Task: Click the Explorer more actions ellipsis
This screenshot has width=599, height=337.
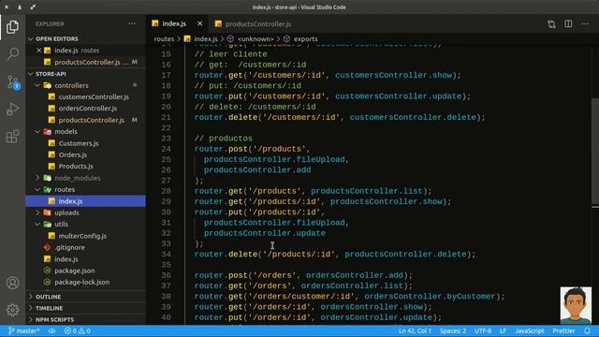Action: [132, 23]
